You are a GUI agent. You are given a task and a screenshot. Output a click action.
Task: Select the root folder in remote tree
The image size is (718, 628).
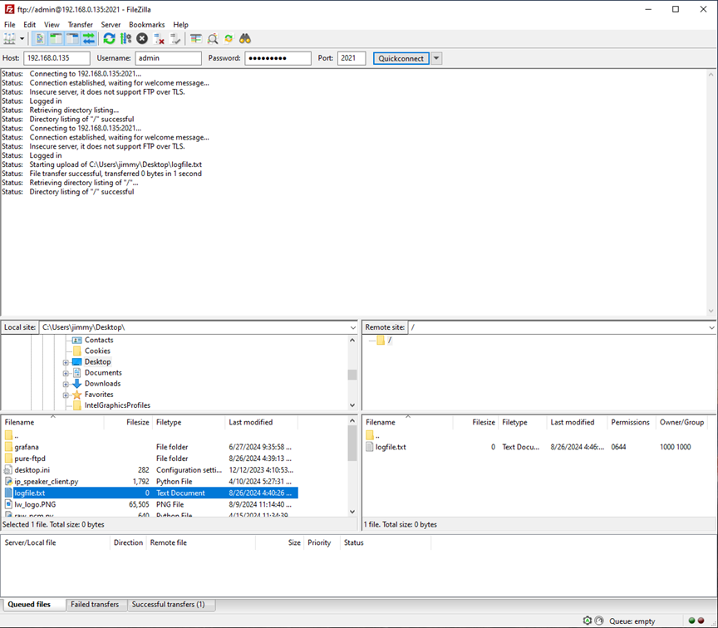390,340
